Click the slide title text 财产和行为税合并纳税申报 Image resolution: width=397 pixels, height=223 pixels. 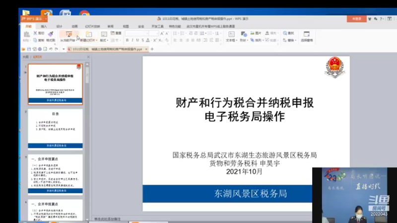[245, 103]
